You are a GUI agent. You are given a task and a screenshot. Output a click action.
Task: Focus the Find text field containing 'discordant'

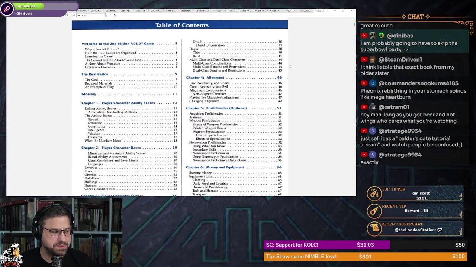pyautogui.click(x=90, y=15)
